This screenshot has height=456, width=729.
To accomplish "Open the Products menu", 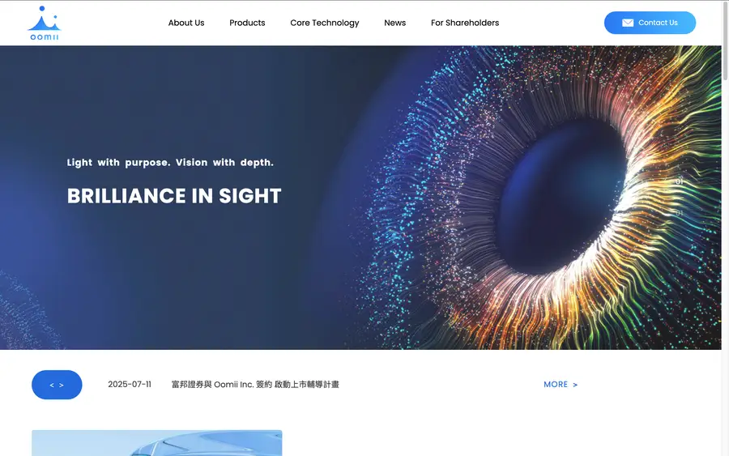I will click(x=247, y=23).
